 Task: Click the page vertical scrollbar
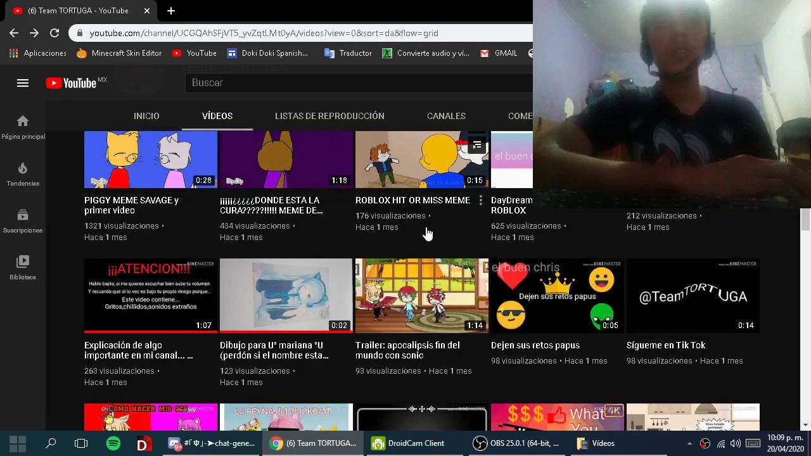(805, 218)
